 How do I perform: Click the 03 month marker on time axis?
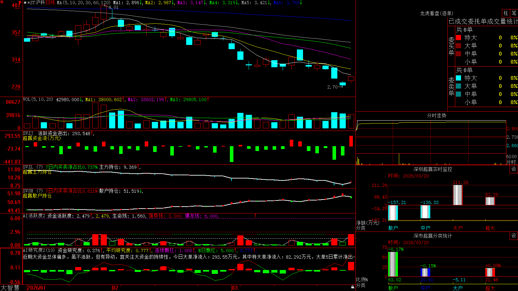point(235,288)
